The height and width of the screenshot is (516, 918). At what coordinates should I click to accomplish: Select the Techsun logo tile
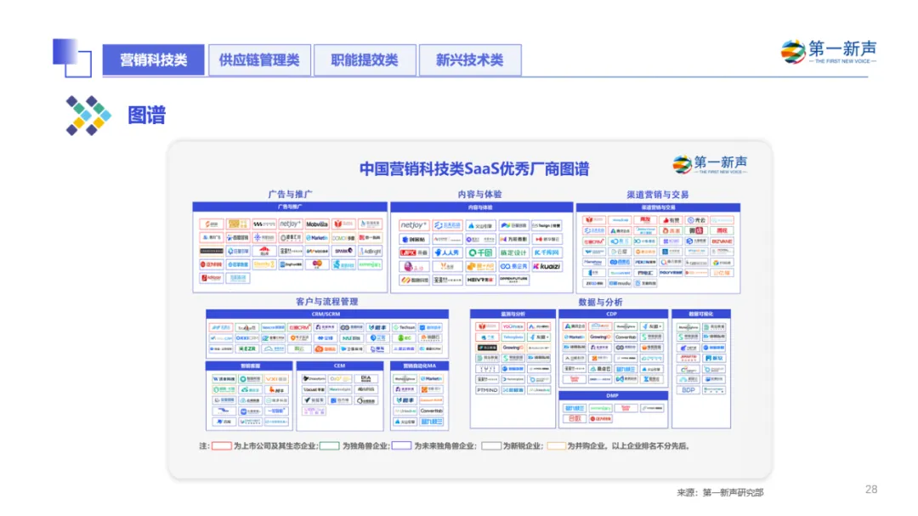[x=404, y=327]
